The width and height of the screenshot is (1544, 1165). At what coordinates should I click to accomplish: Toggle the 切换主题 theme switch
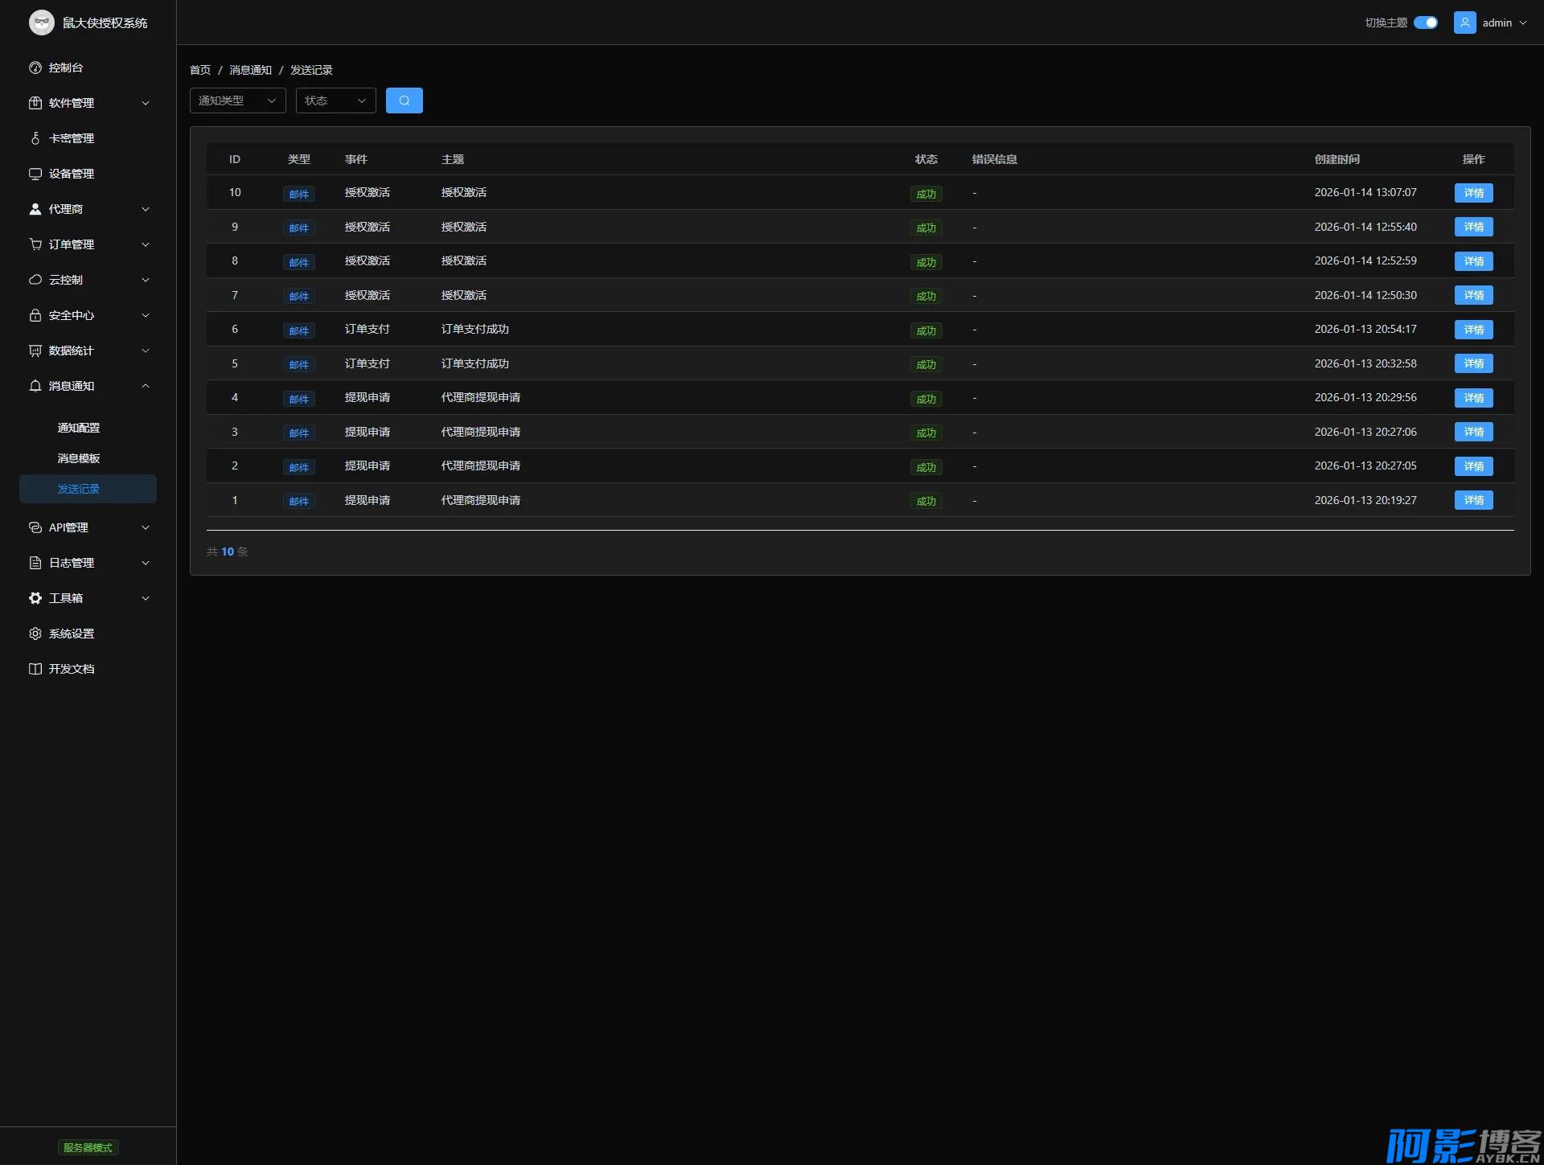[x=1425, y=23]
